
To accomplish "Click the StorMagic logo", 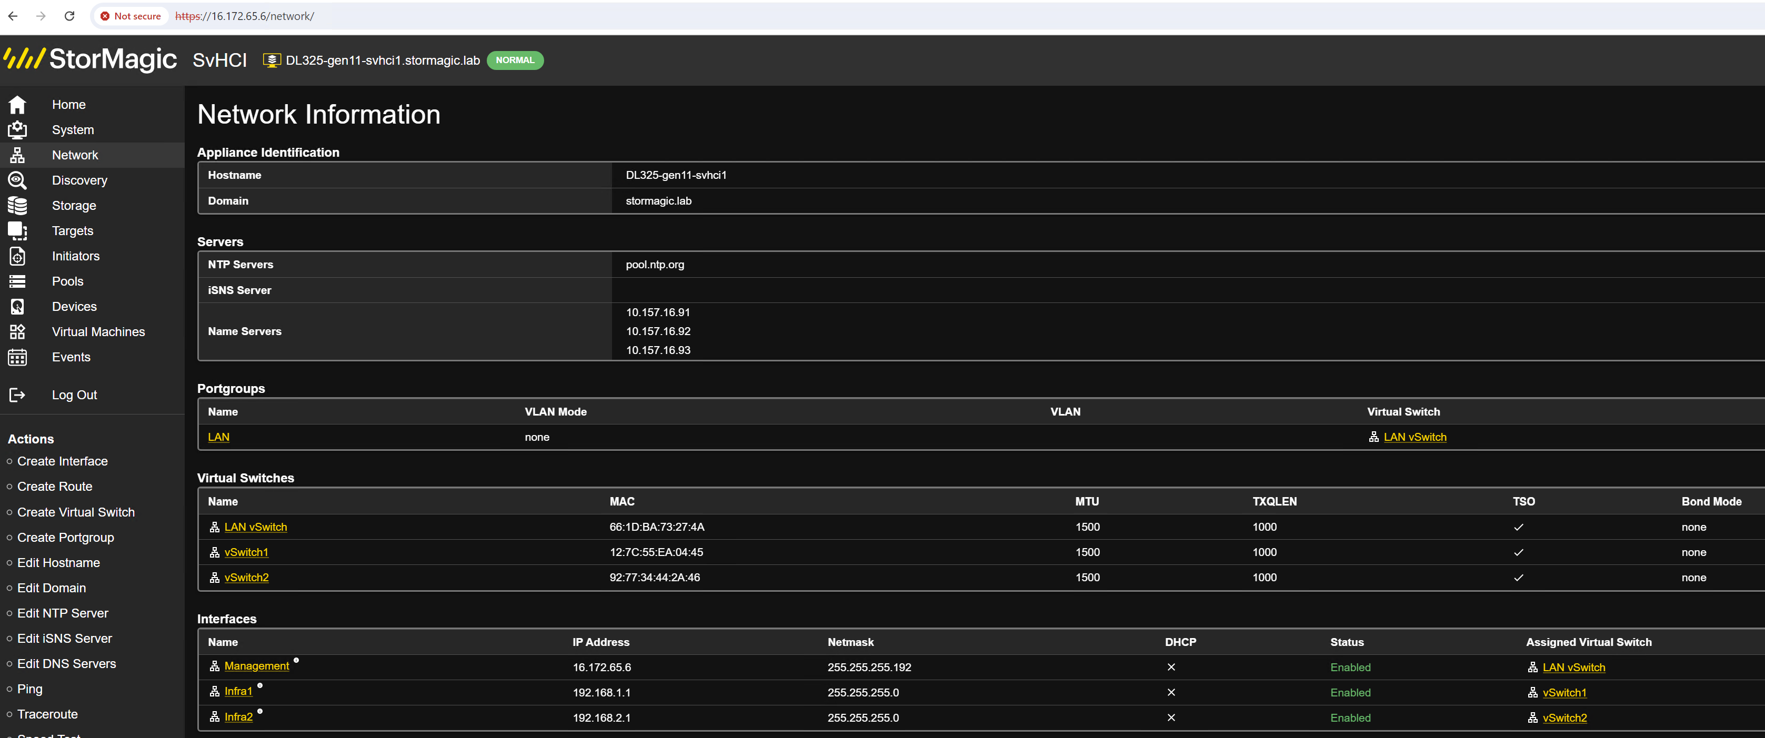I will (91, 59).
